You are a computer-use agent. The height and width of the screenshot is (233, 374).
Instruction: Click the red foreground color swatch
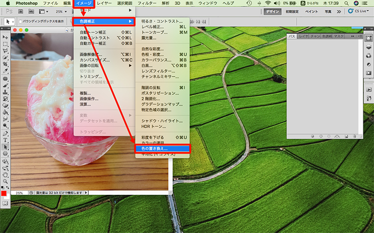[4, 194]
